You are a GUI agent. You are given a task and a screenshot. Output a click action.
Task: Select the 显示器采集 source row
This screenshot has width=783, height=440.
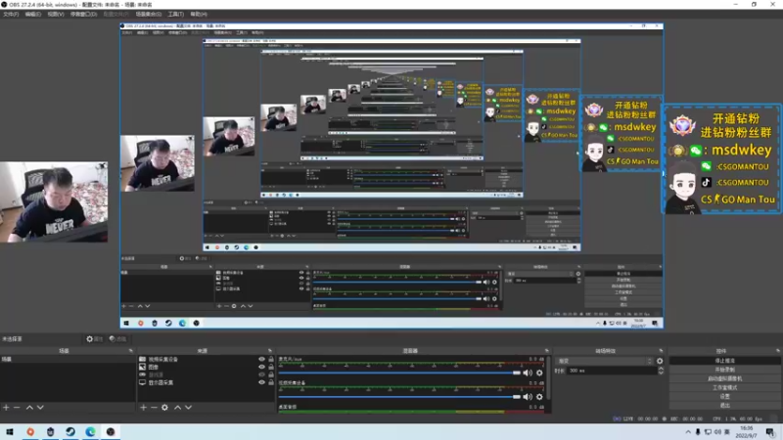205,382
